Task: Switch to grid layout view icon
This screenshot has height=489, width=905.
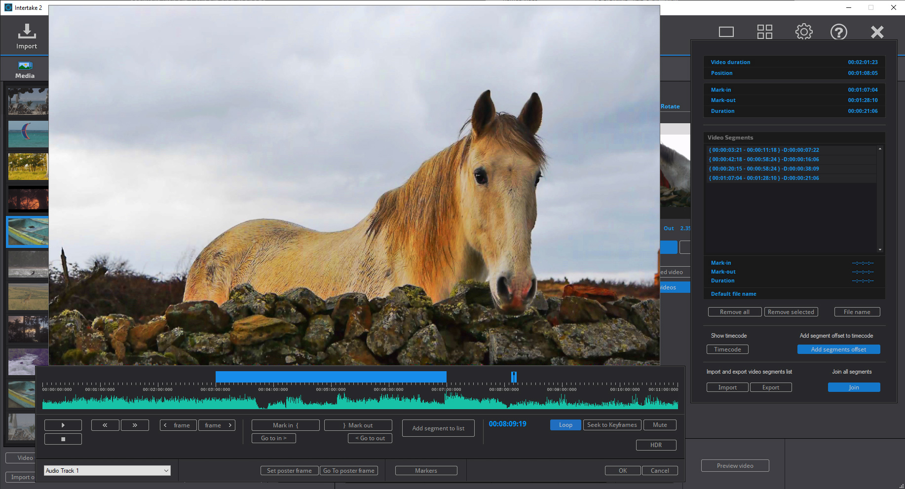Action: click(x=764, y=32)
